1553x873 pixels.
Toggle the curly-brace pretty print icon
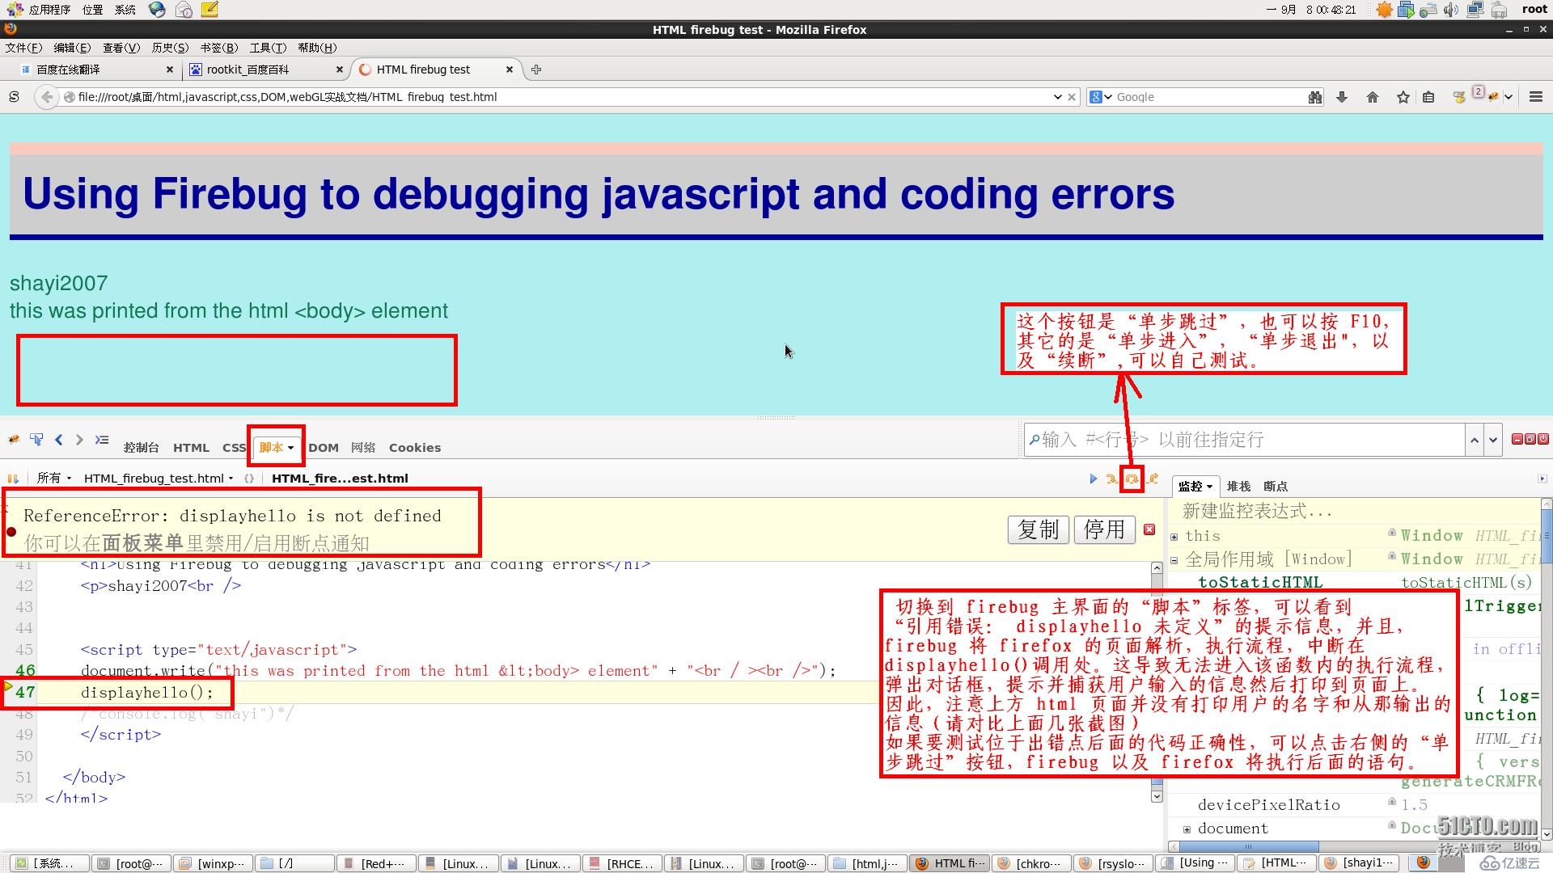tap(249, 479)
